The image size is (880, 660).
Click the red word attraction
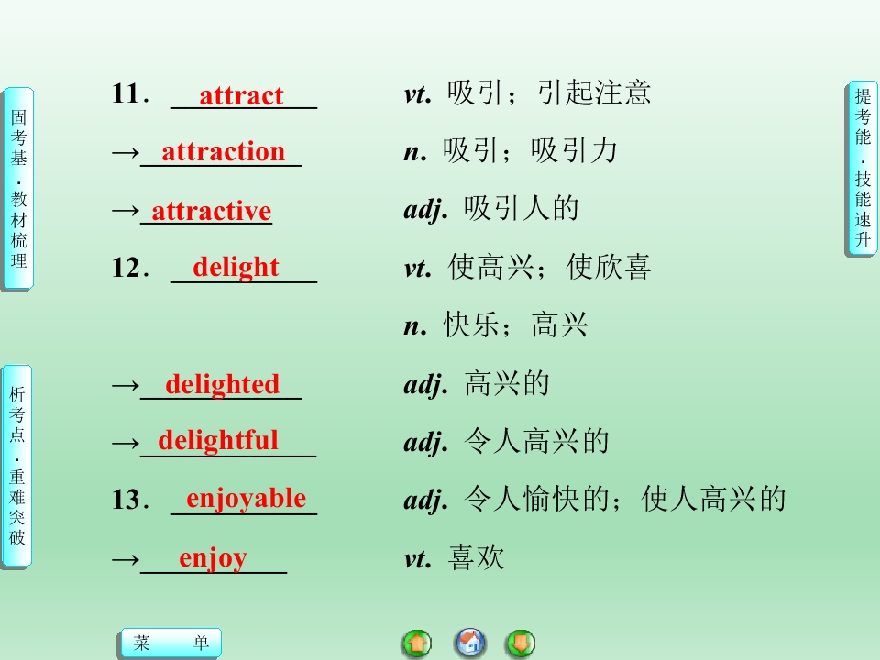pos(224,152)
